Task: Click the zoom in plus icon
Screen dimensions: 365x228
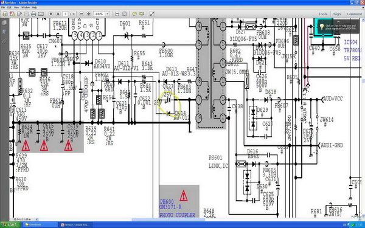Action: [89, 14]
